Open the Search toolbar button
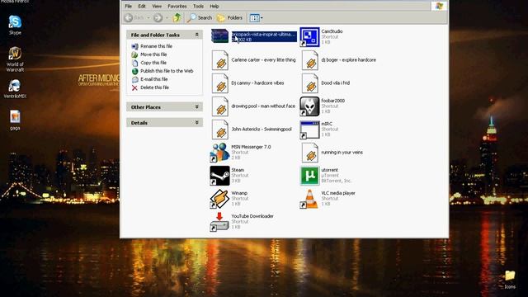Screen dimensions: 528x297 click(x=200, y=17)
